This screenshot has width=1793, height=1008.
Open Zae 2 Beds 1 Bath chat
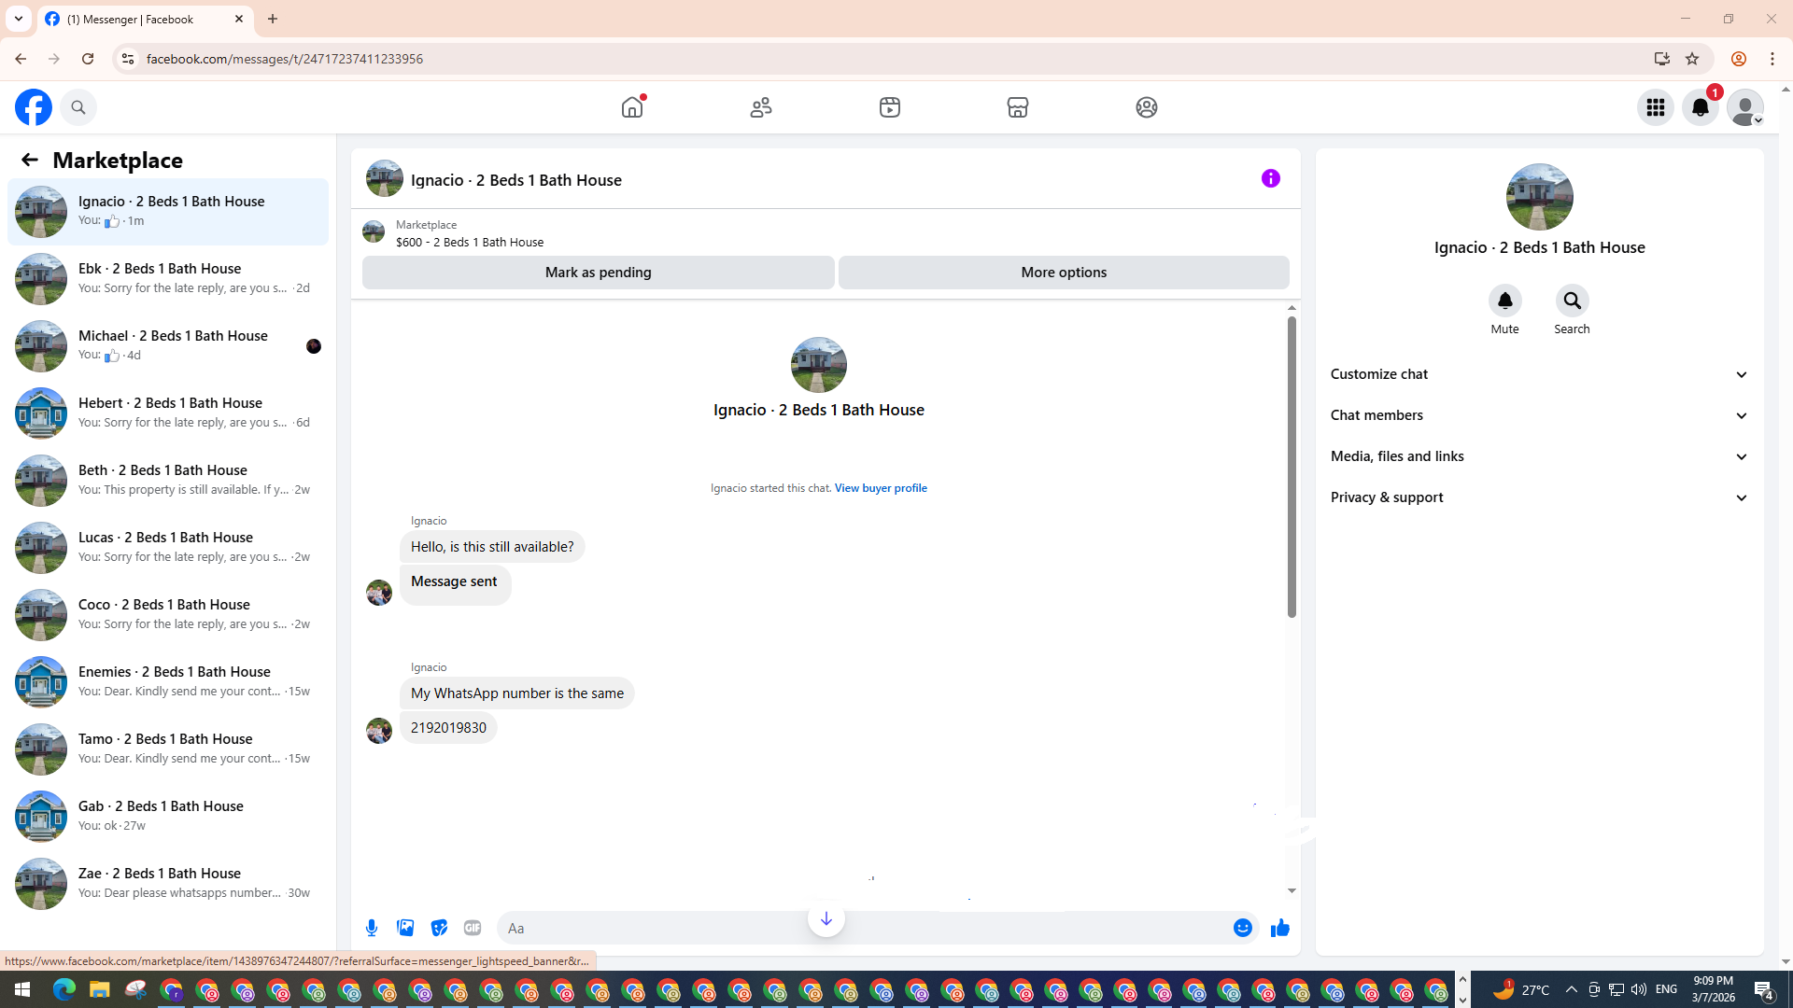(168, 883)
